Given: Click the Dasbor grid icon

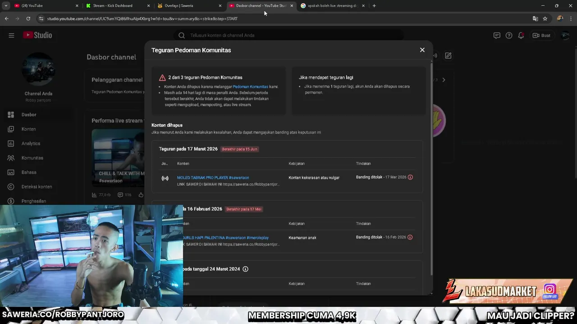Looking at the screenshot, I should 11,115.
